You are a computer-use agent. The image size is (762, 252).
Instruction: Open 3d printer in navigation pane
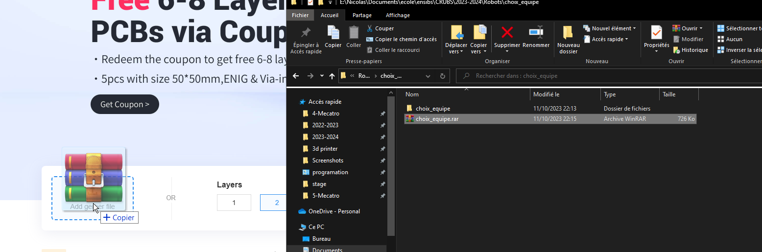[x=325, y=149]
